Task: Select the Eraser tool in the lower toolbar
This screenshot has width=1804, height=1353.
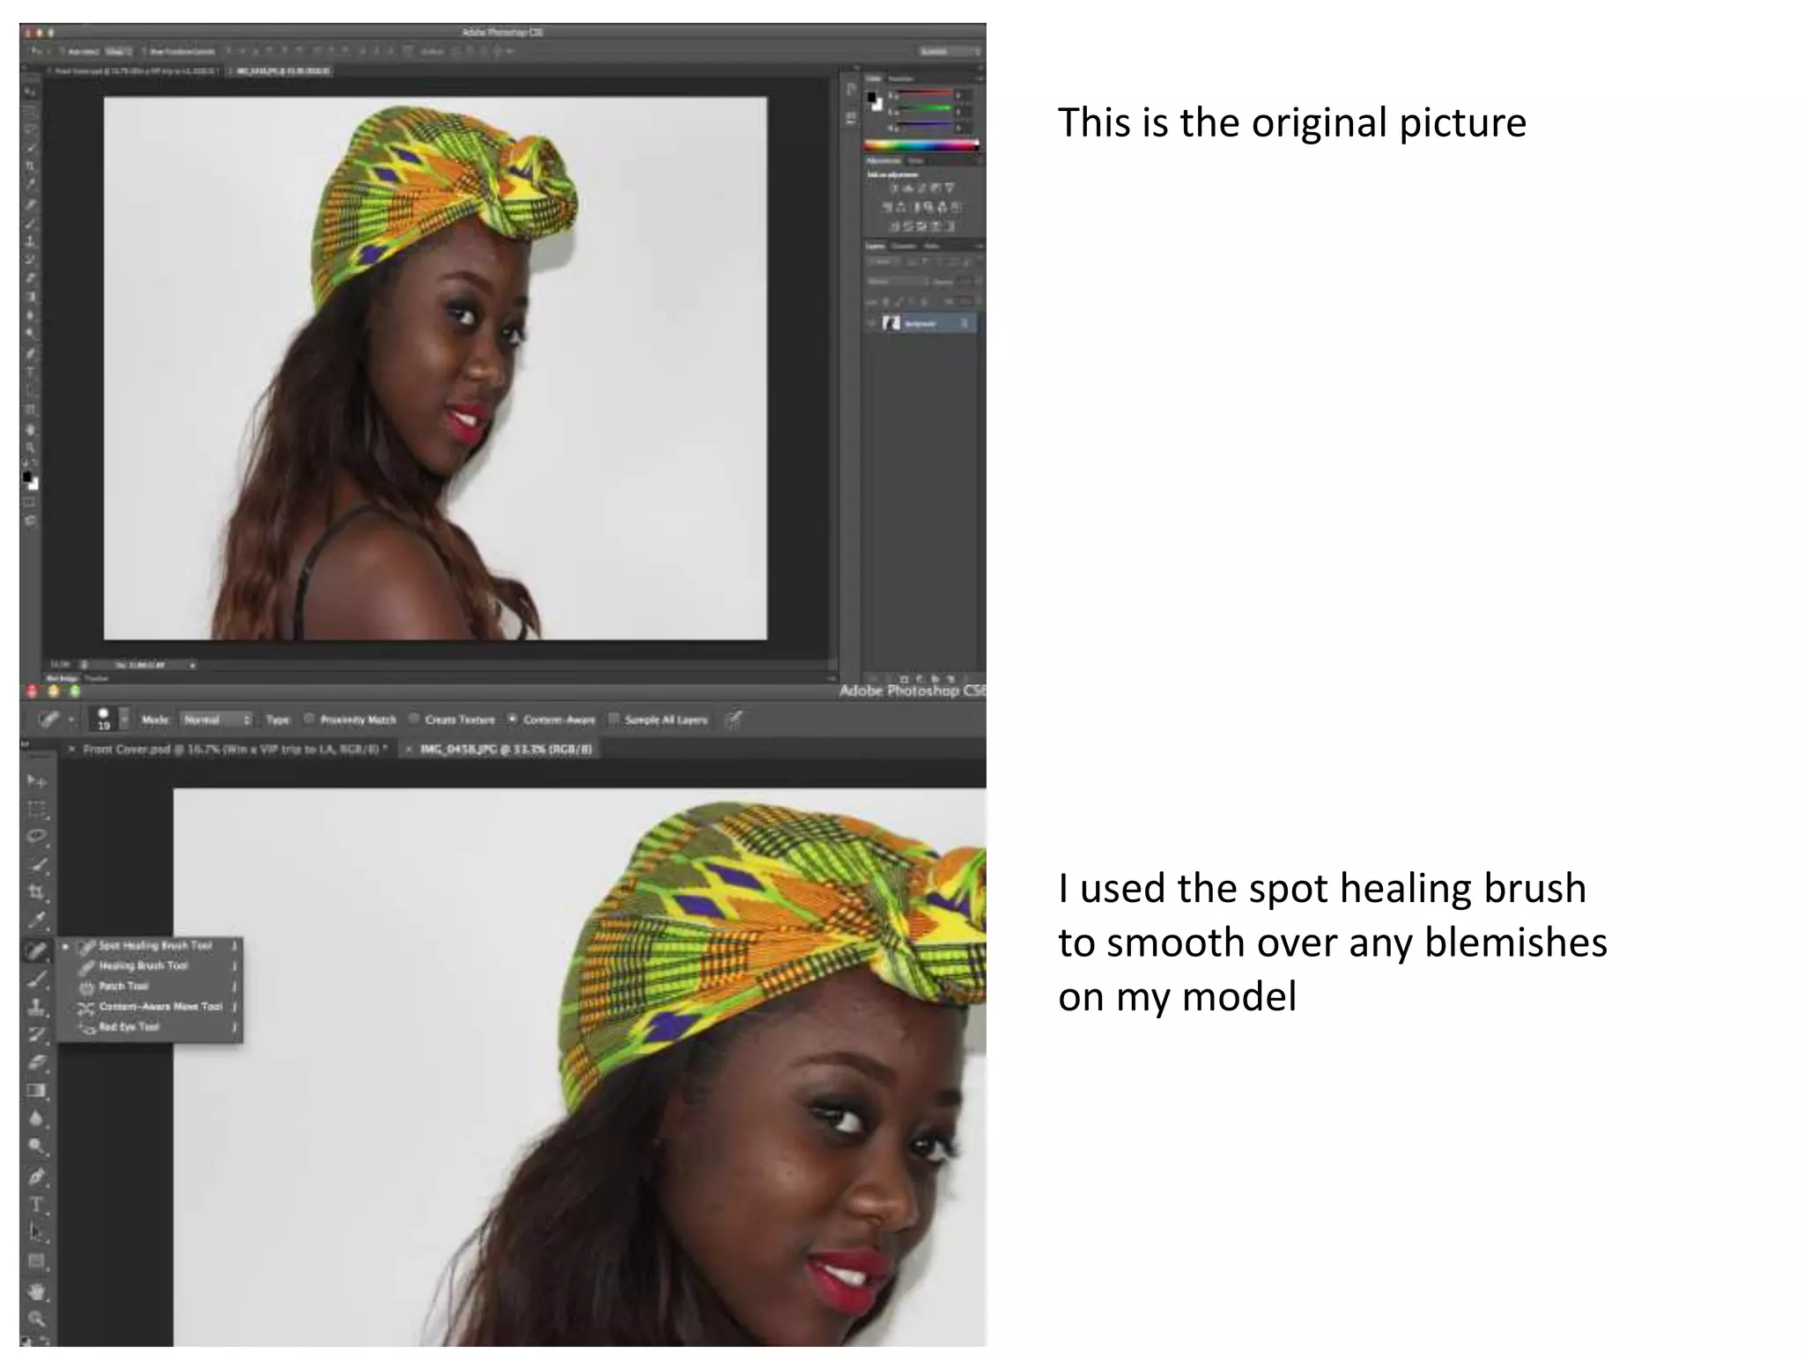Action: point(37,1062)
